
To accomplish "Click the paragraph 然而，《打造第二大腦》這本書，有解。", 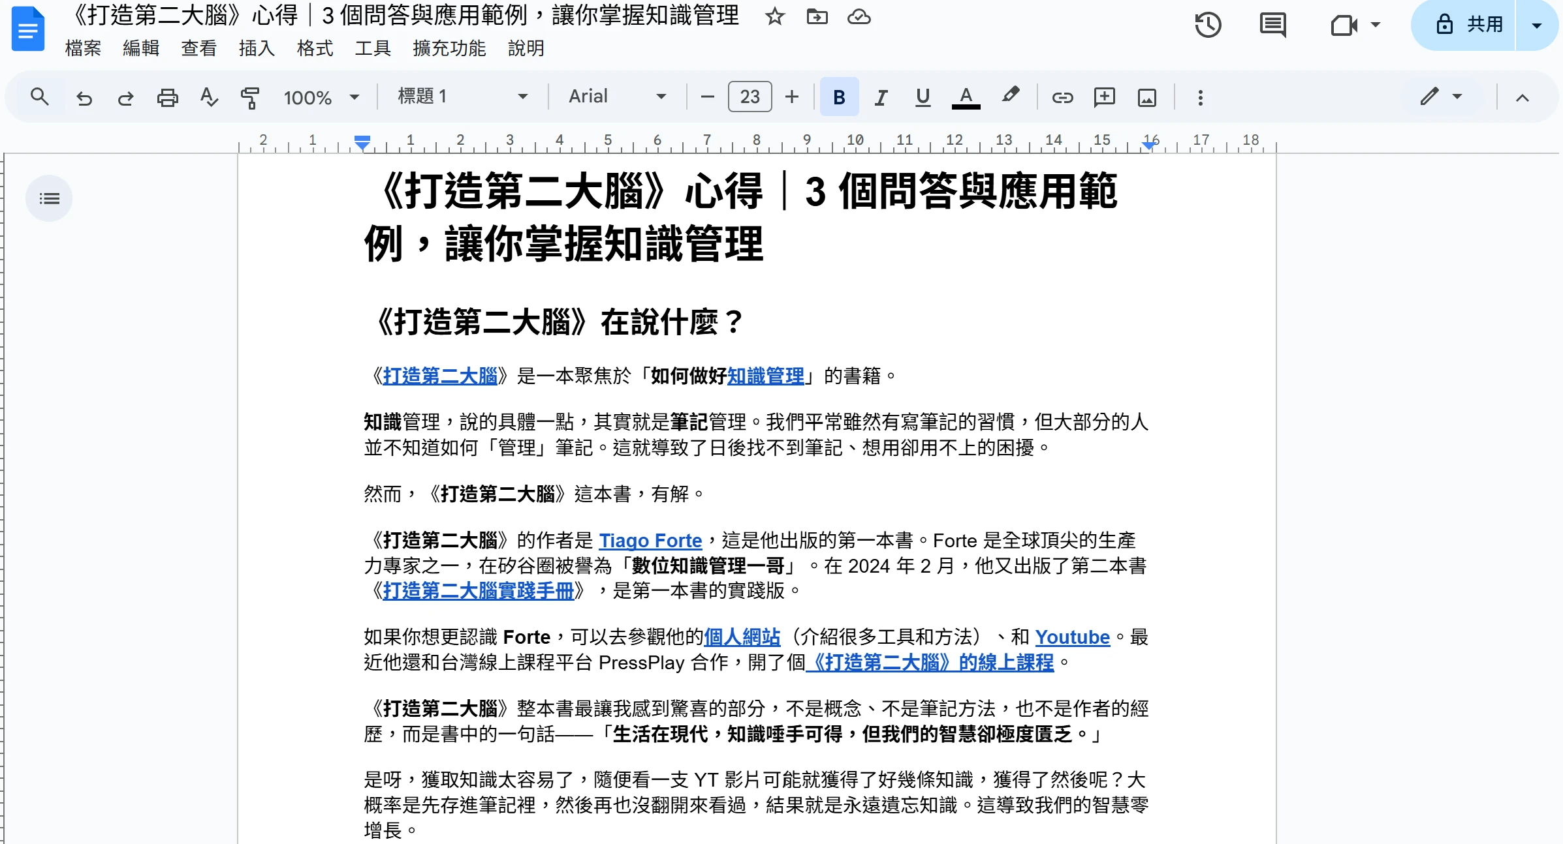I will (x=533, y=494).
